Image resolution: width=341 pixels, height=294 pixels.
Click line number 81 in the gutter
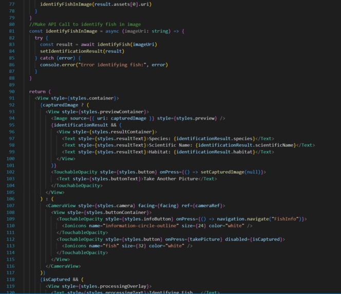12,31
